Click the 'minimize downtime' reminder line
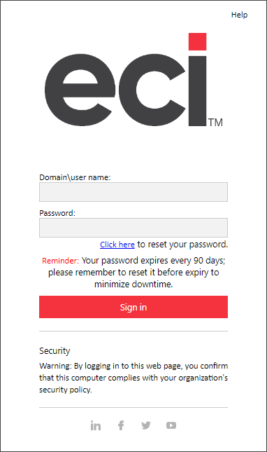Image resolution: width=267 pixels, height=452 pixels. coord(133,285)
